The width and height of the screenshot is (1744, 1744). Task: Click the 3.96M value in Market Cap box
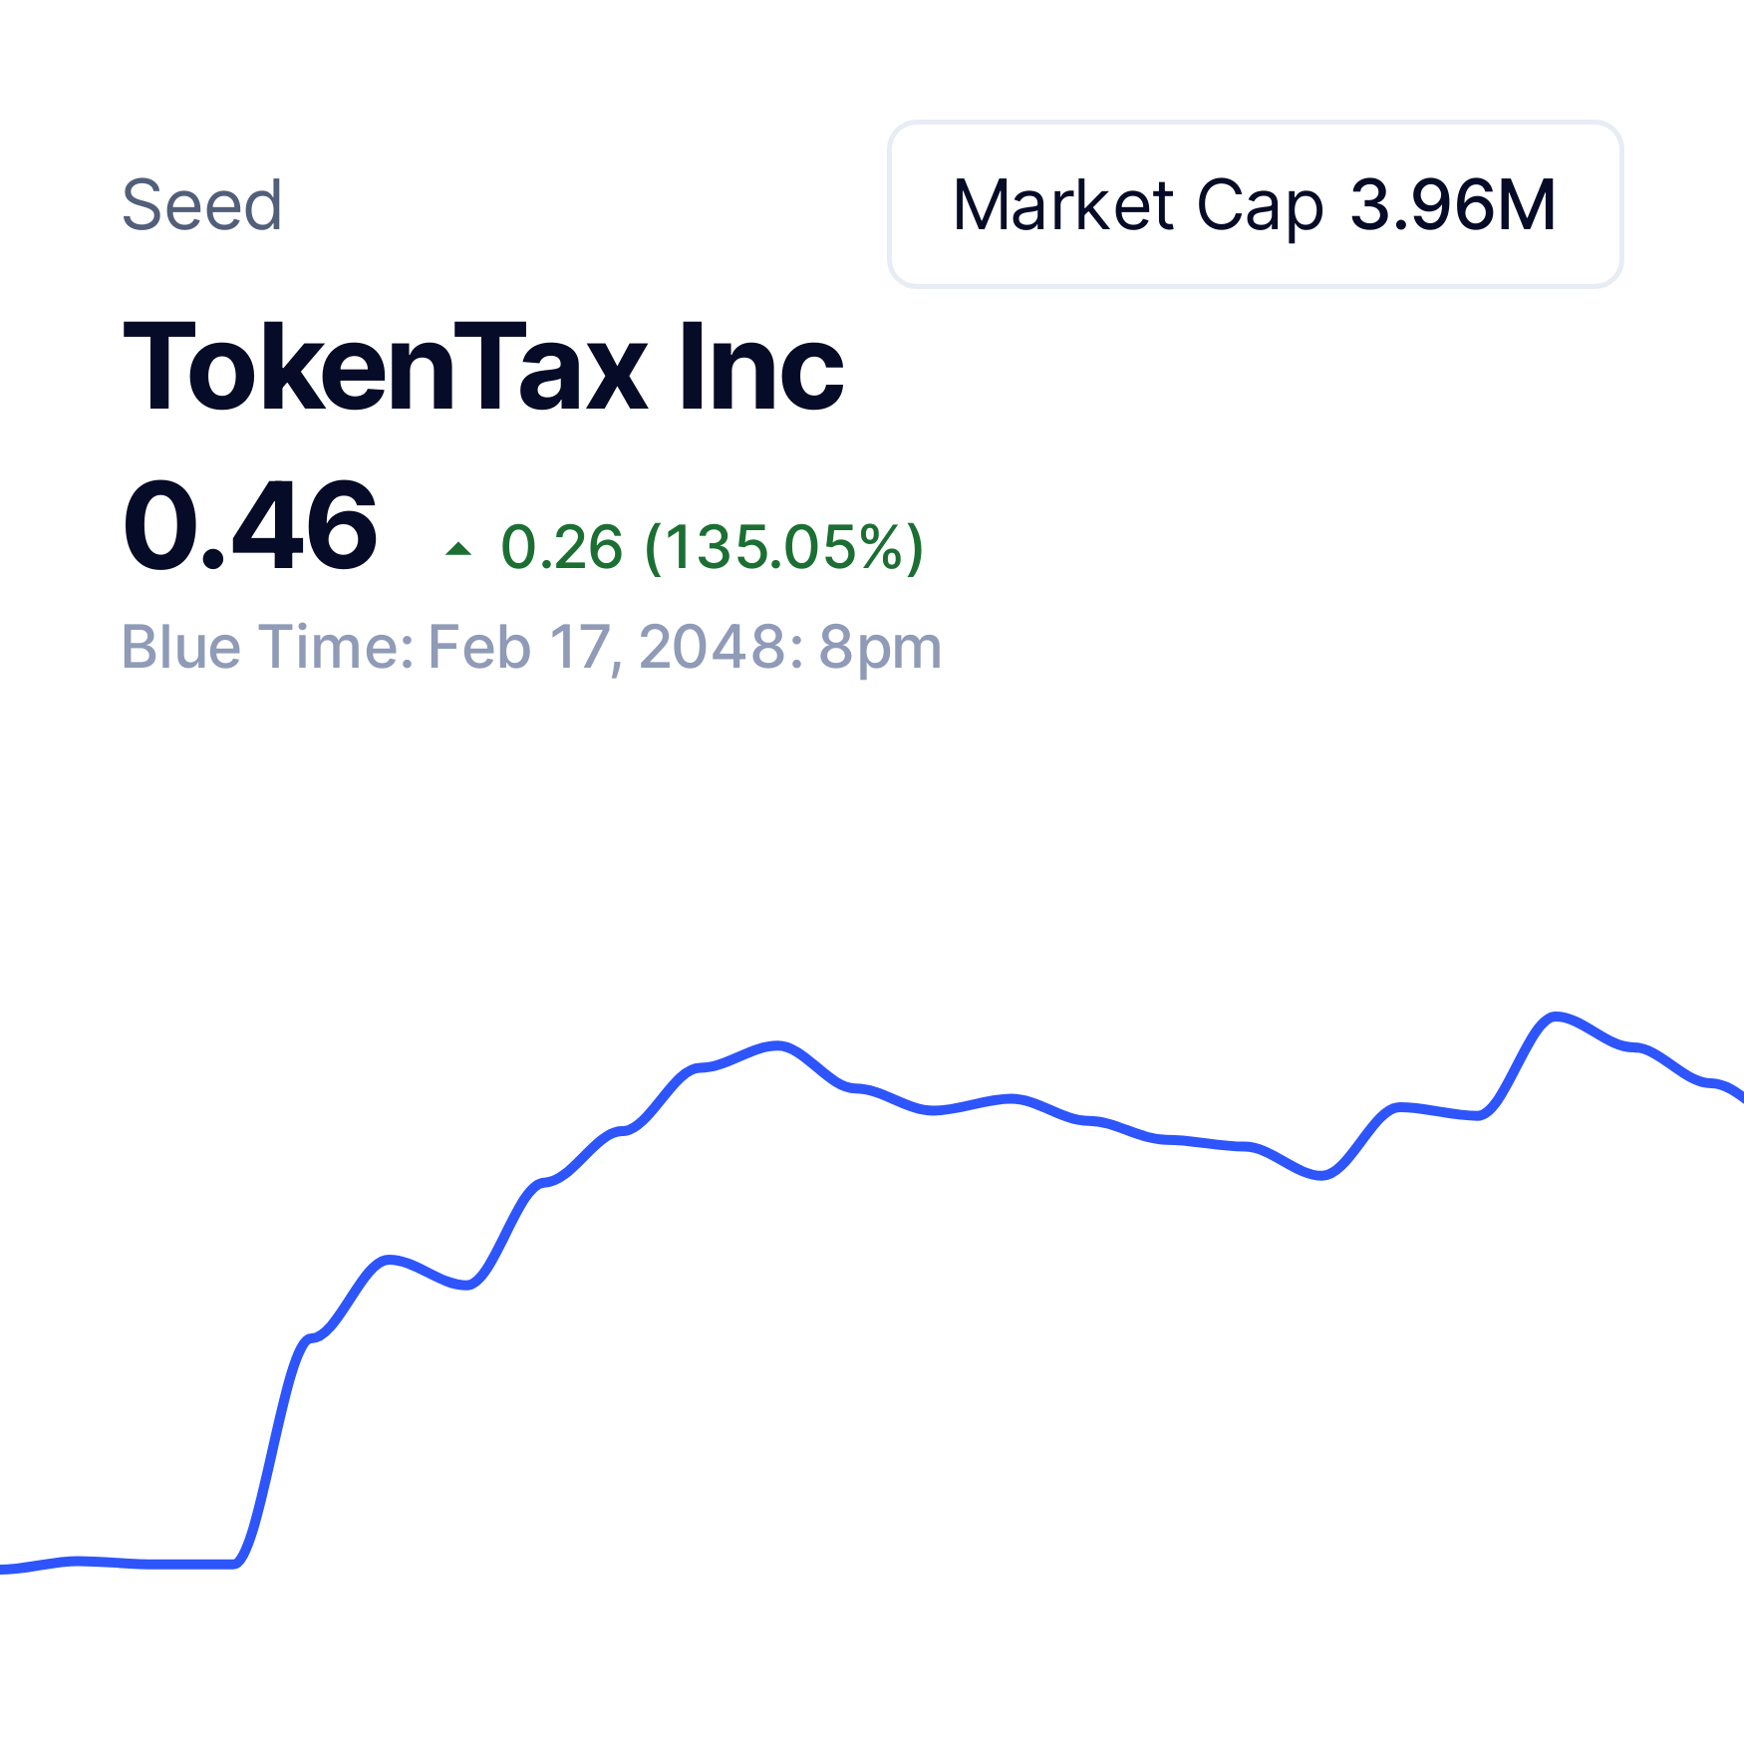pos(1453,205)
